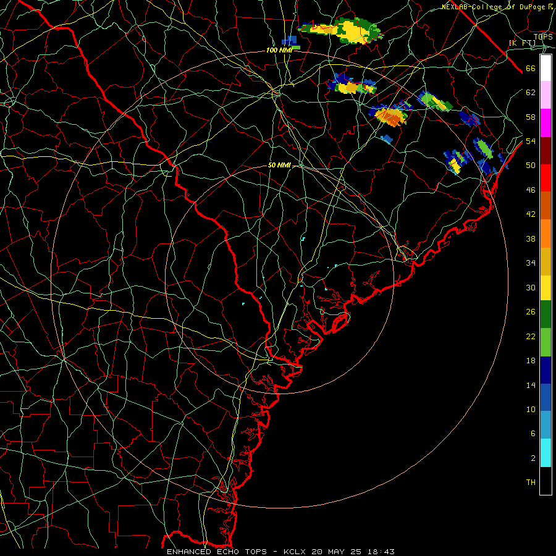Select the dark maroon legend swatch
Image resolution: width=556 pixels, height=556 pixels.
click(545, 150)
